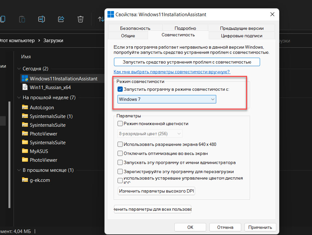The height and width of the screenshot is (235, 312).
Task: Switch to the Цифровые подписи tab
Action: pos(242,36)
